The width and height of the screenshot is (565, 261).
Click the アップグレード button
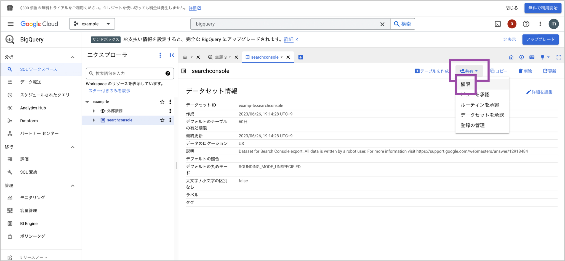pyautogui.click(x=540, y=39)
